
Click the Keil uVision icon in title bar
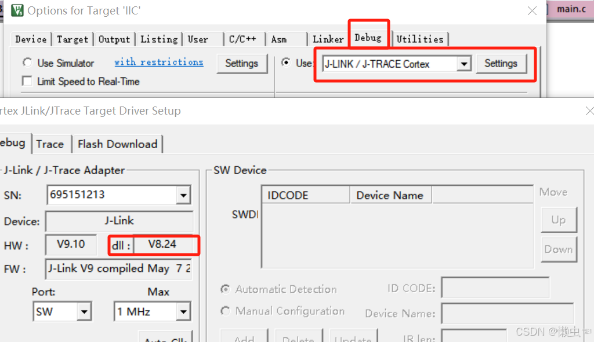pyautogui.click(x=17, y=10)
